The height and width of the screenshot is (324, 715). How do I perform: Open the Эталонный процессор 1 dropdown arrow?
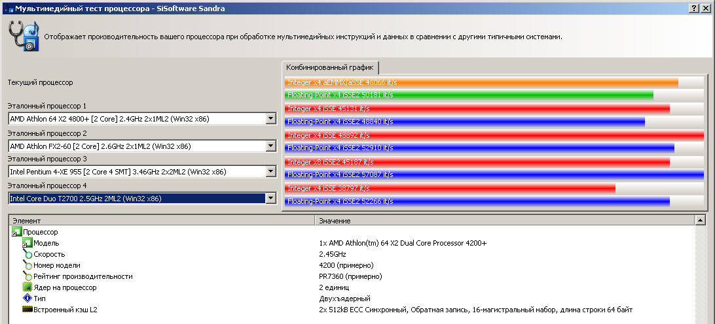(x=271, y=119)
